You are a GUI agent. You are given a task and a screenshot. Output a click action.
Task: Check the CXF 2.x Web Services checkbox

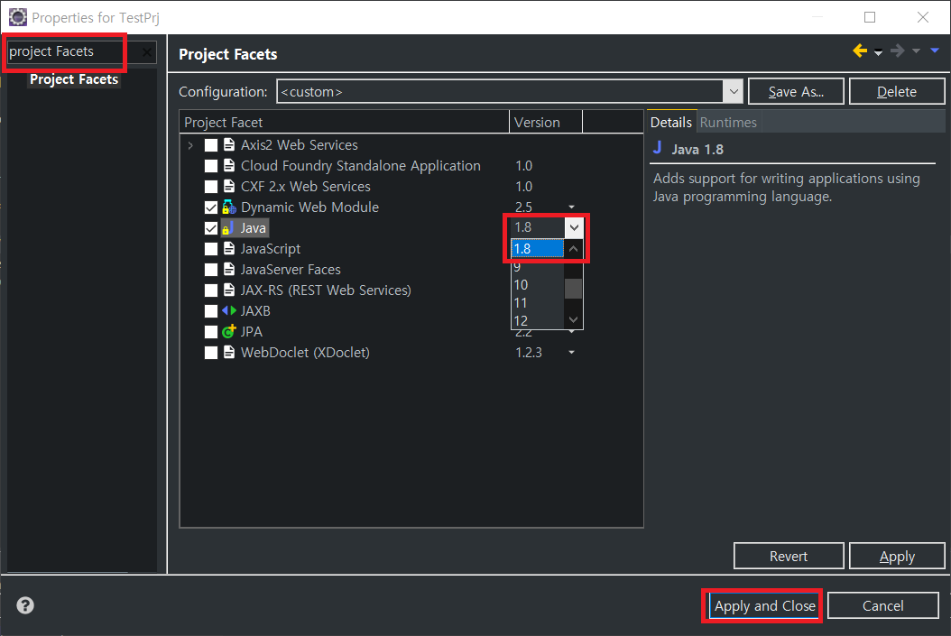click(x=210, y=186)
